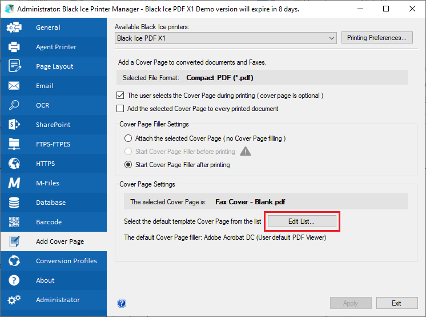
Task: Open the FTPS-FTPES tab
Action: pos(53,144)
